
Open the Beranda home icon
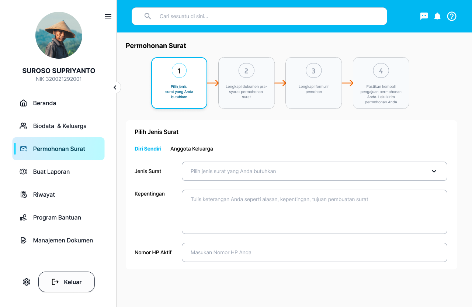tap(23, 103)
